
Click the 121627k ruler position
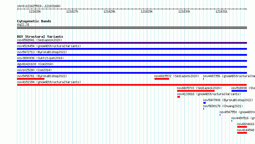click(x=72, y=11)
